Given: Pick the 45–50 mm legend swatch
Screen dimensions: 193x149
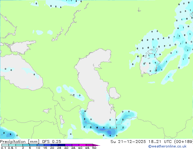Looking at the screenshot, I should point(89,145).
